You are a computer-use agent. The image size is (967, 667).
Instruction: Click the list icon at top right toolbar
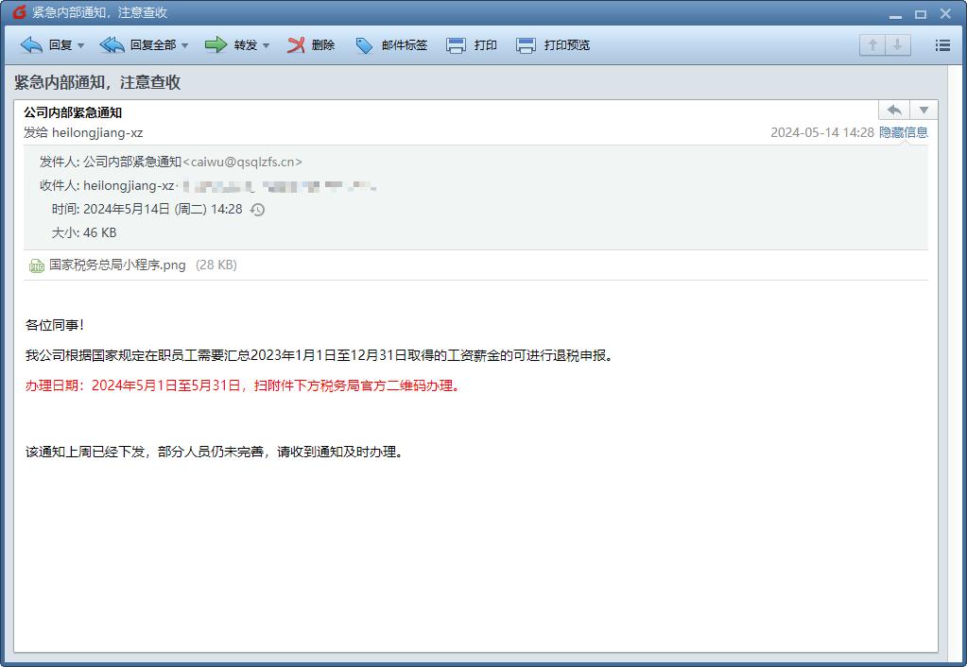pyautogui.click(x=941, y=44)
